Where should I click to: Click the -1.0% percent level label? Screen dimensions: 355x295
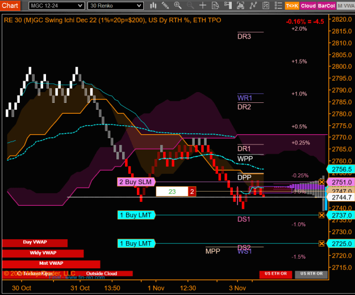(x=298, y=225)
